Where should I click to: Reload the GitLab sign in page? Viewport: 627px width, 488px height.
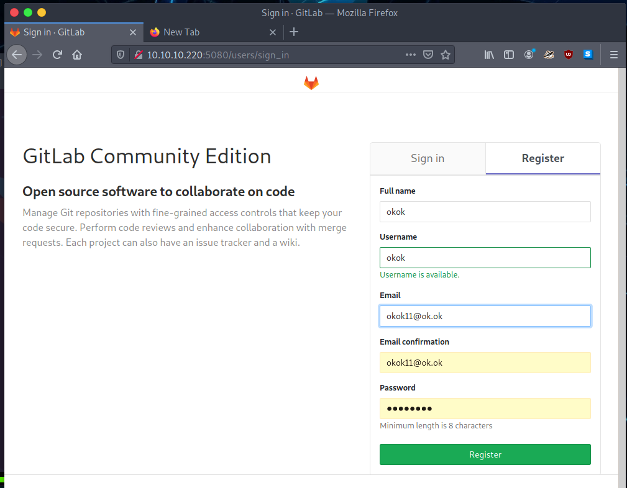57,55
